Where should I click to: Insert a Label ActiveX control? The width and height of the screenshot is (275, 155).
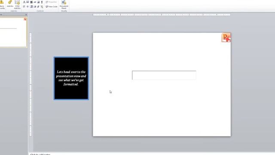click(x=24, y=2)
